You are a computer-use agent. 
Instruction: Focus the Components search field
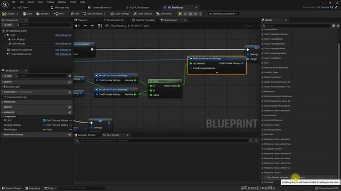point(44,25)
